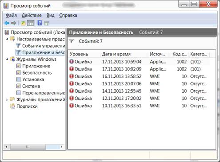220x162 pixels.
Task: Select События управлени tree item
Action: [x=44, y=46]
